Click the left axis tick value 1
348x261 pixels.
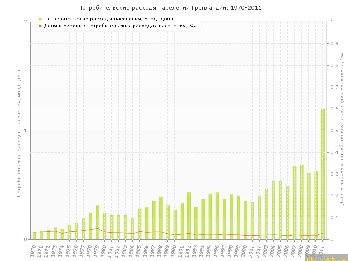click(x=25, y=130)
